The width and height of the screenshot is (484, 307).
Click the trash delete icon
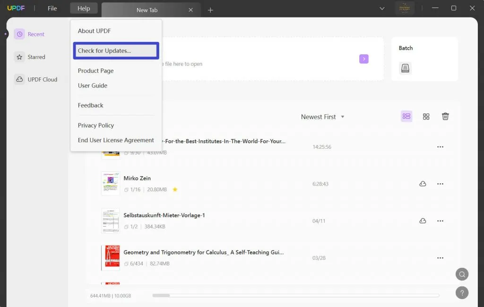coord(445,116)
